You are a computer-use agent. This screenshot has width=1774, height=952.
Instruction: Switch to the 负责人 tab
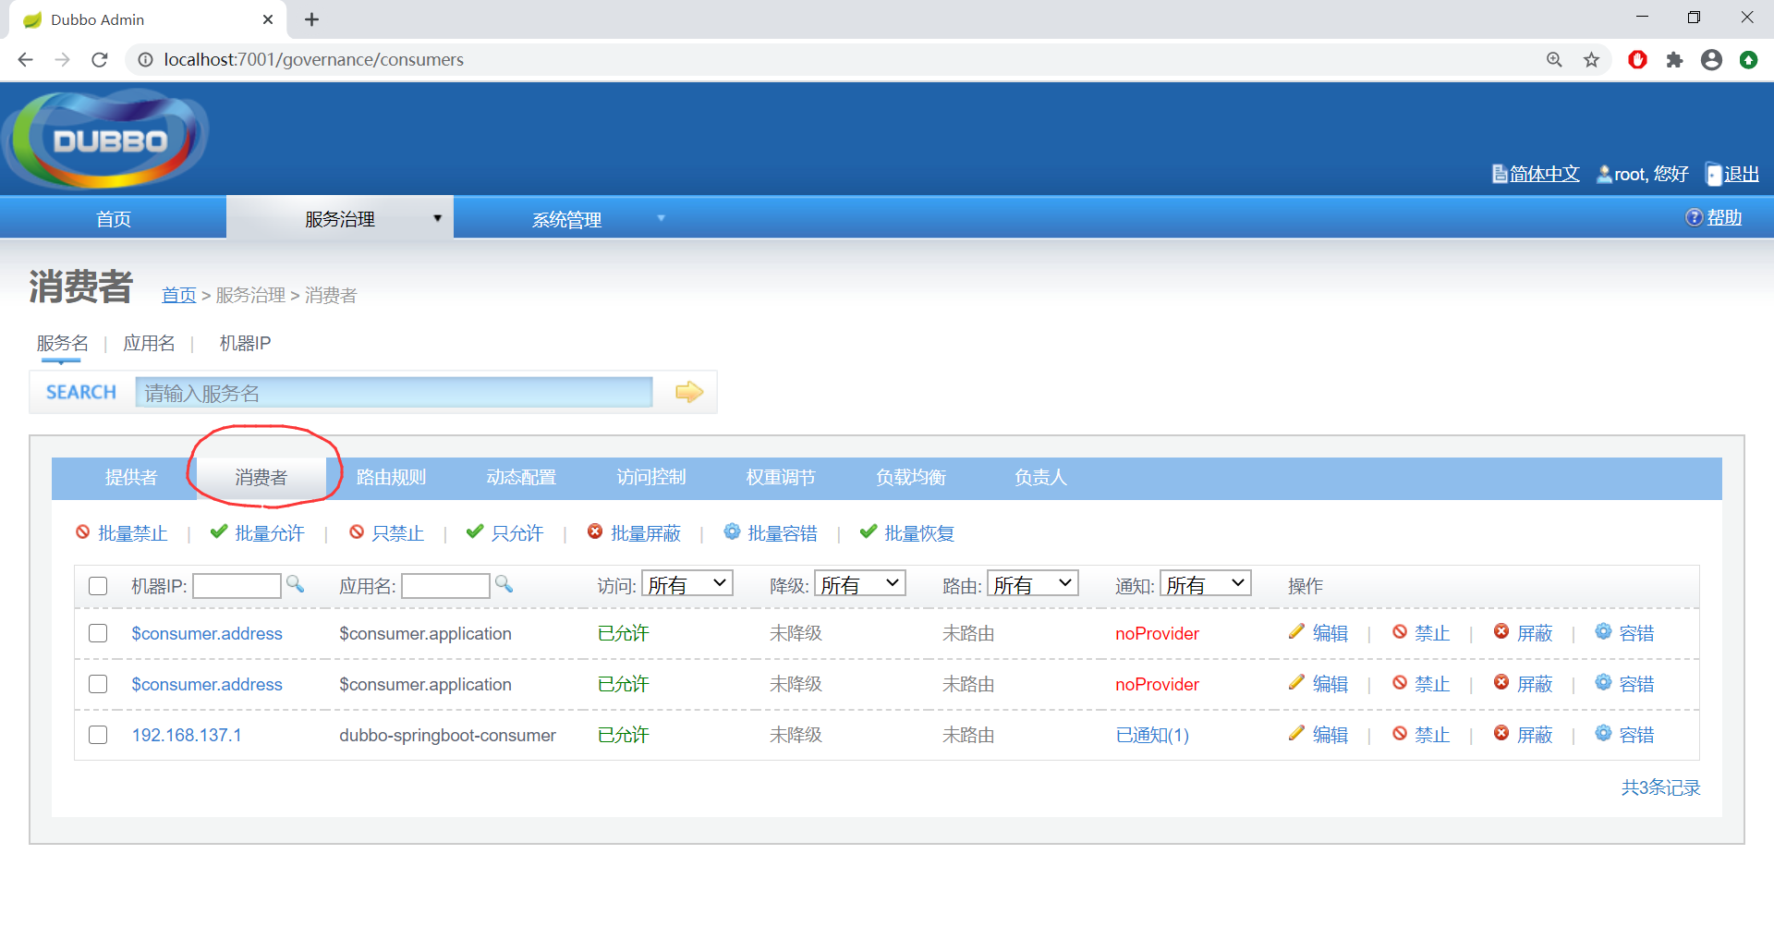coord(1040,477)
